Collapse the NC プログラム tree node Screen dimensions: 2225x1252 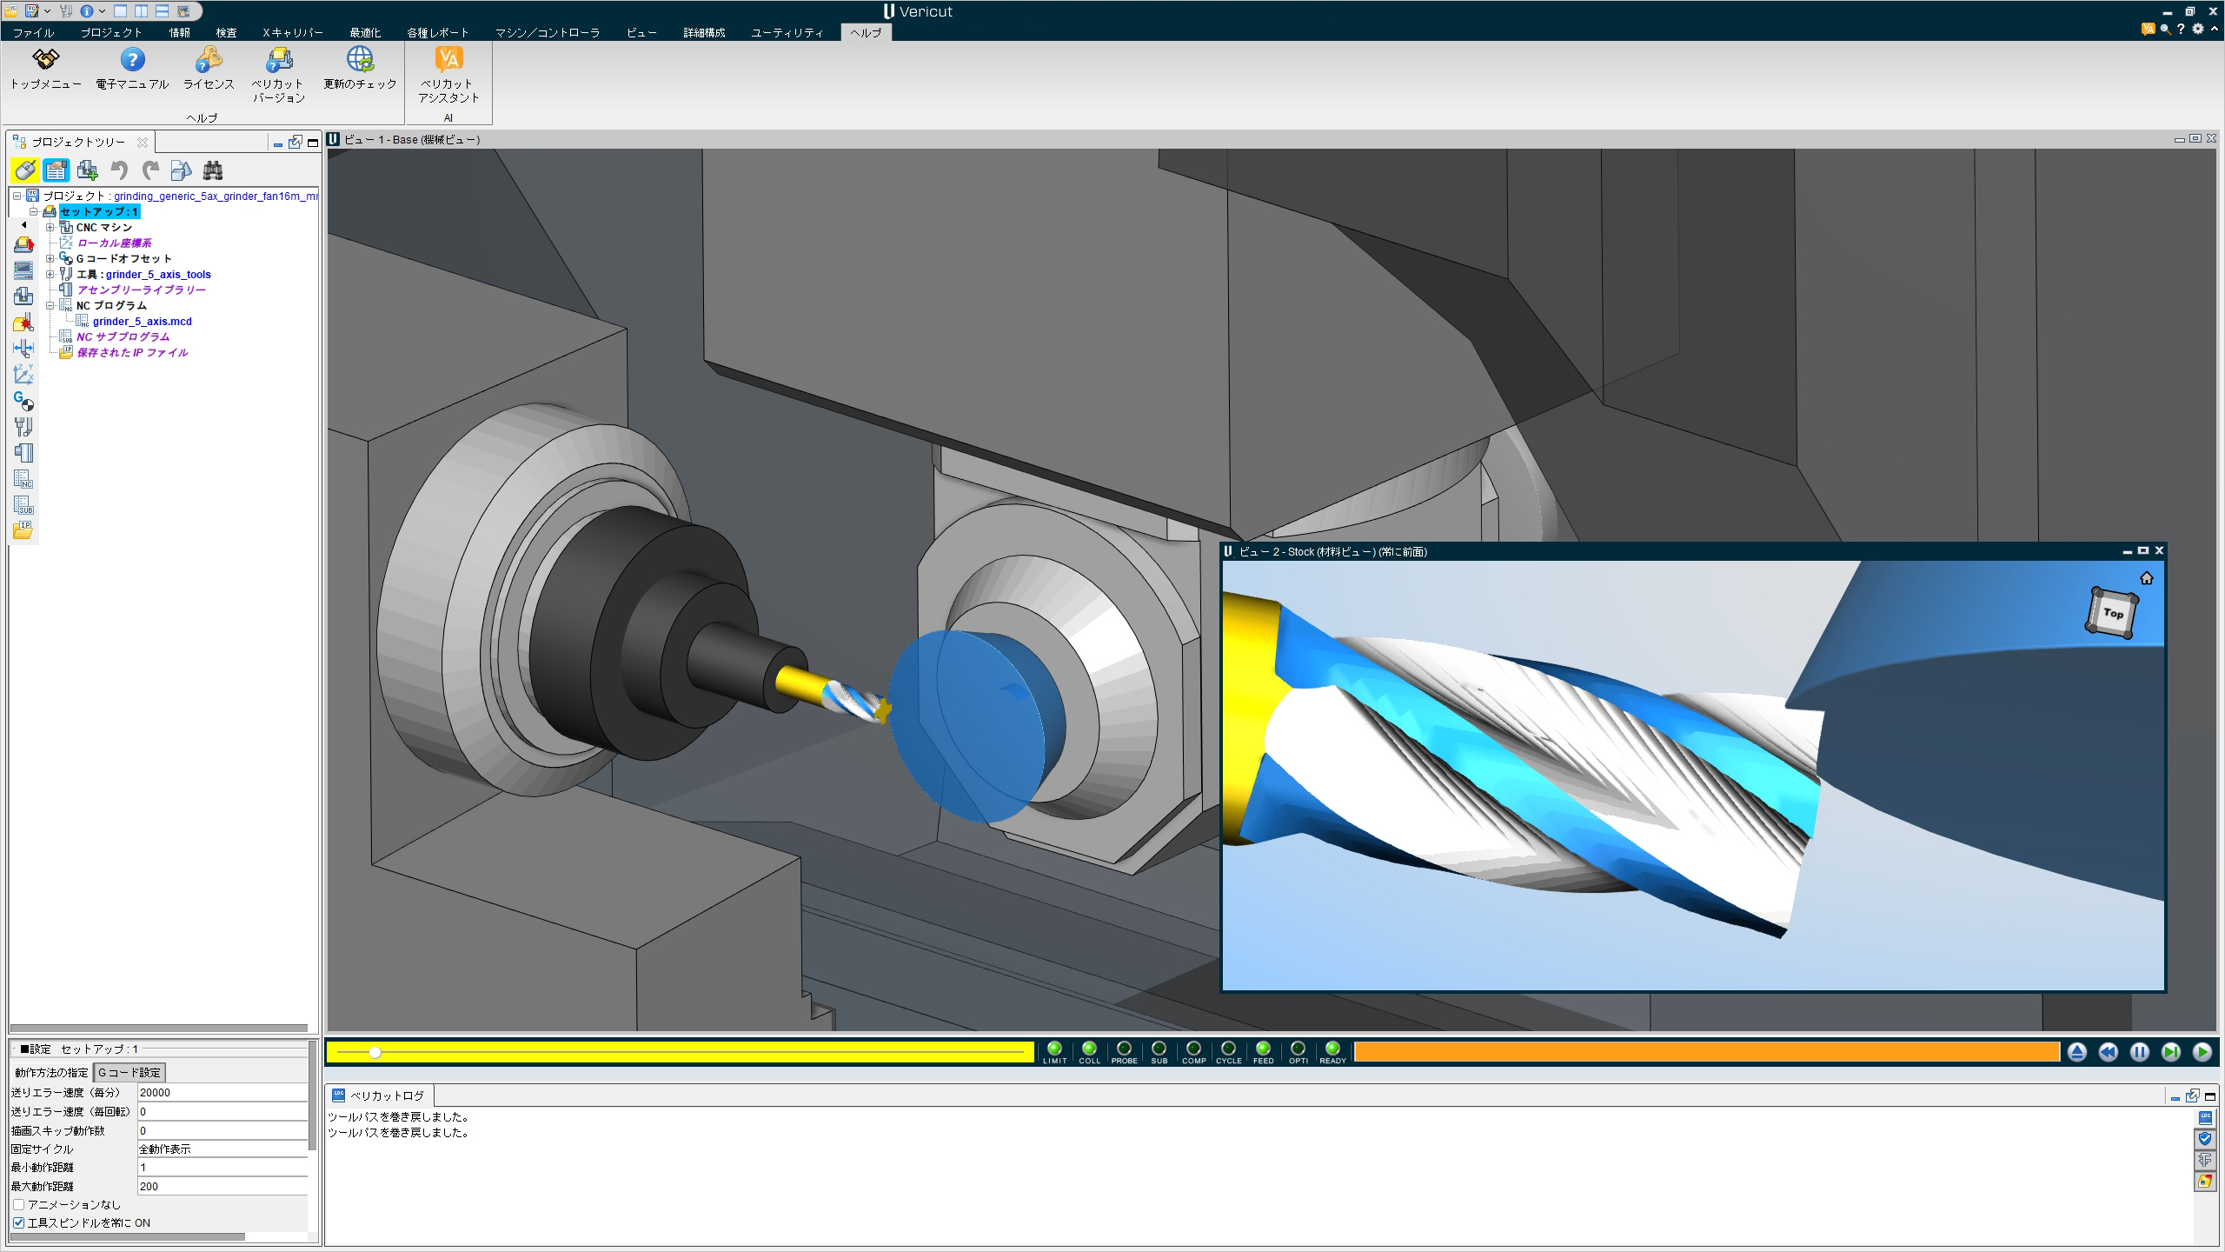(50, 306)
